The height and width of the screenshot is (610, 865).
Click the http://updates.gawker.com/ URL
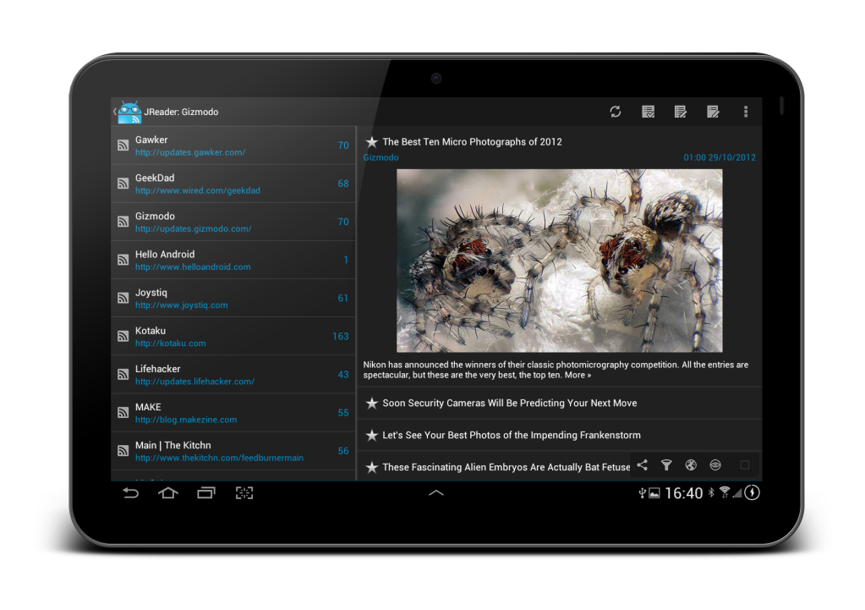(x=190, y=152)
